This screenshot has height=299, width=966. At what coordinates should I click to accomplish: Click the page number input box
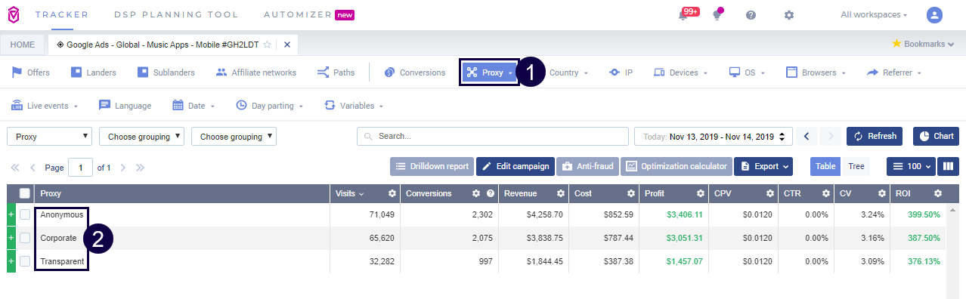tap(80, 168)
